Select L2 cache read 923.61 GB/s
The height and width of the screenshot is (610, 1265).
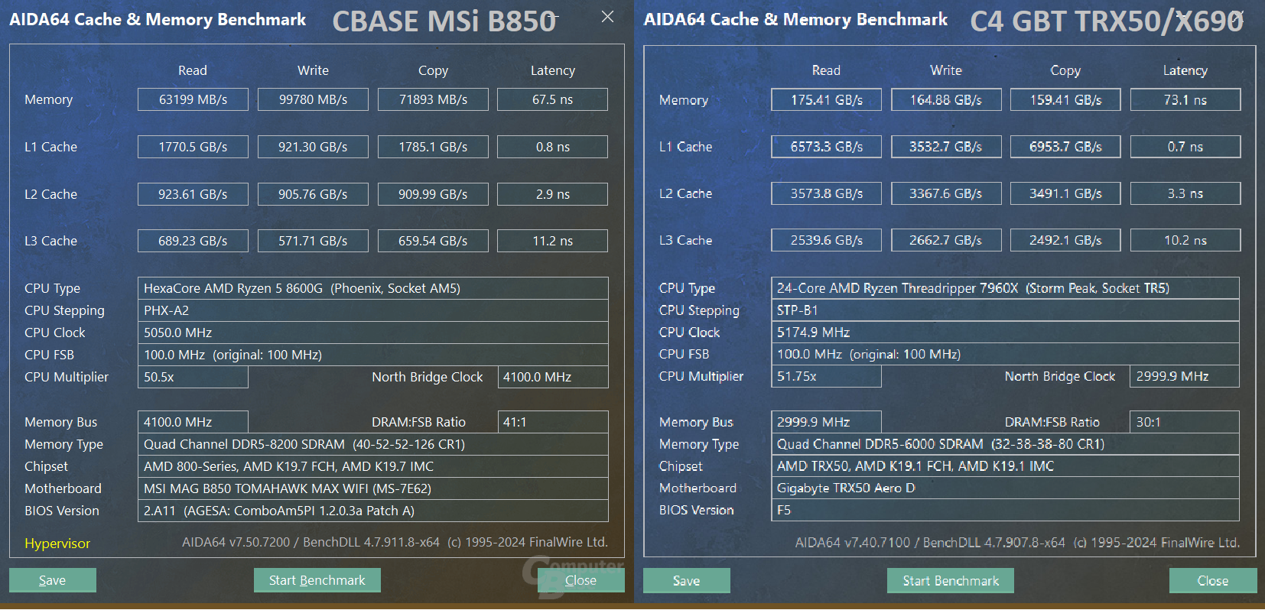pos(193,194)
